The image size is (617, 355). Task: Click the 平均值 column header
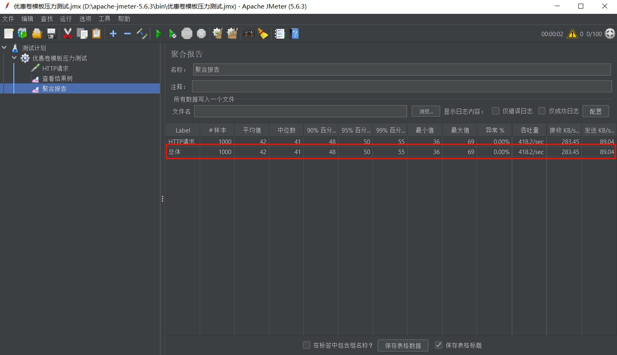click(x=252, y=130)
